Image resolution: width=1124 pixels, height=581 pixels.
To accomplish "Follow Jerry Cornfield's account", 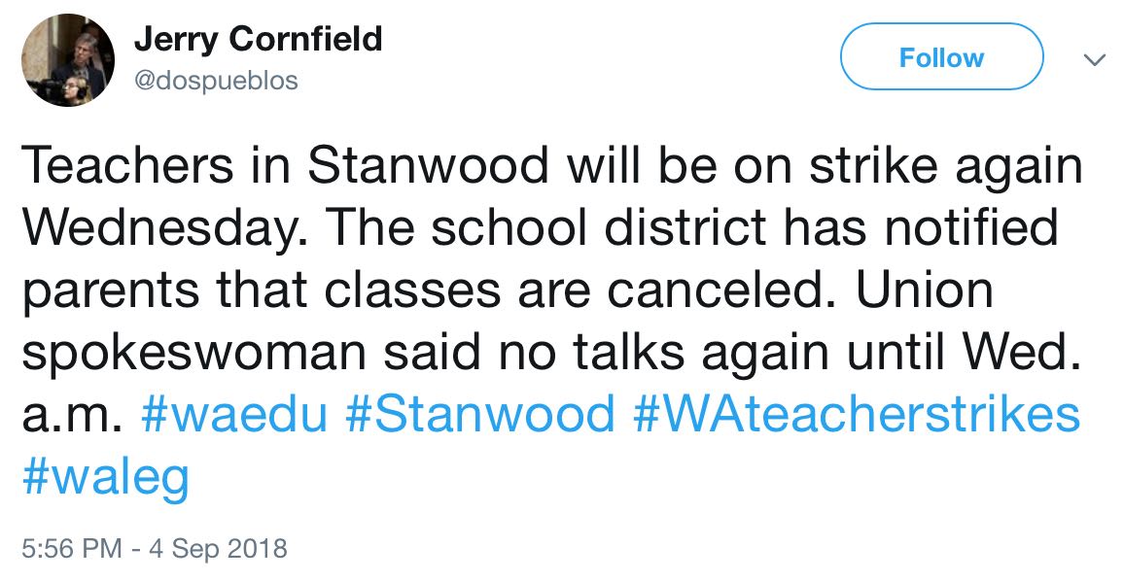I will click(x=941, y=56).
